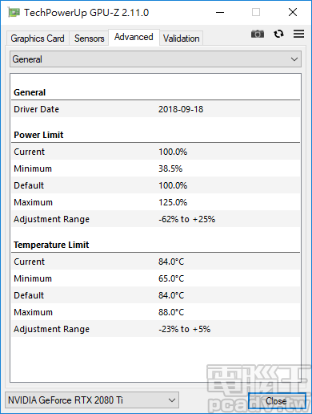Viewport: 312px width, 414px height.
Task: Open the hamburger menu icon
Action: click(298, 34)
